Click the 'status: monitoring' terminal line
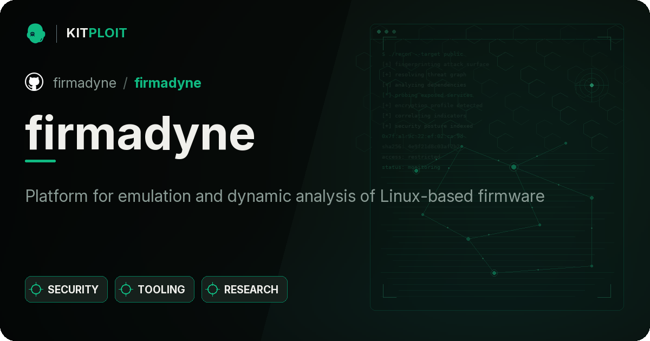This screenshot has height=341, width=650. click(411, 167)
